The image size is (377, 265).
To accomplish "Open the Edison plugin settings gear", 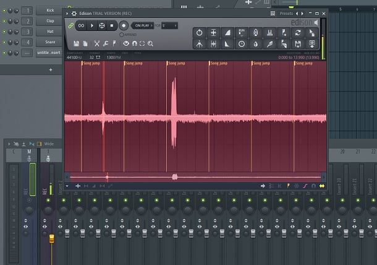I will pyautogui.click(x=74, y=14).
